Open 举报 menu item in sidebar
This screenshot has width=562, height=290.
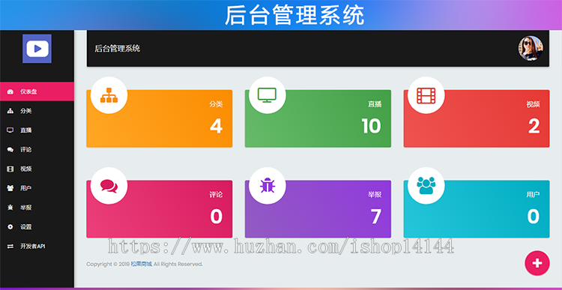[x=37, y=208]
